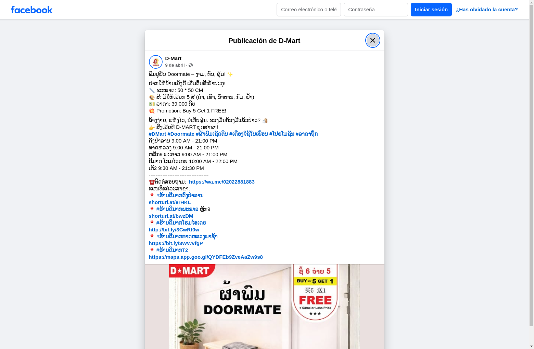
Task: Open the #Doormate hashtag
Action: click(x=181, y=134)
